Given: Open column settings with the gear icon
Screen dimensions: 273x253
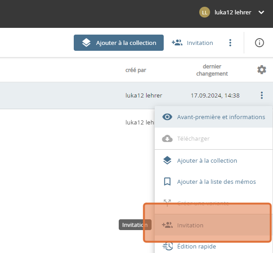Looking at the screenshot, I should (x=261, y=70).
